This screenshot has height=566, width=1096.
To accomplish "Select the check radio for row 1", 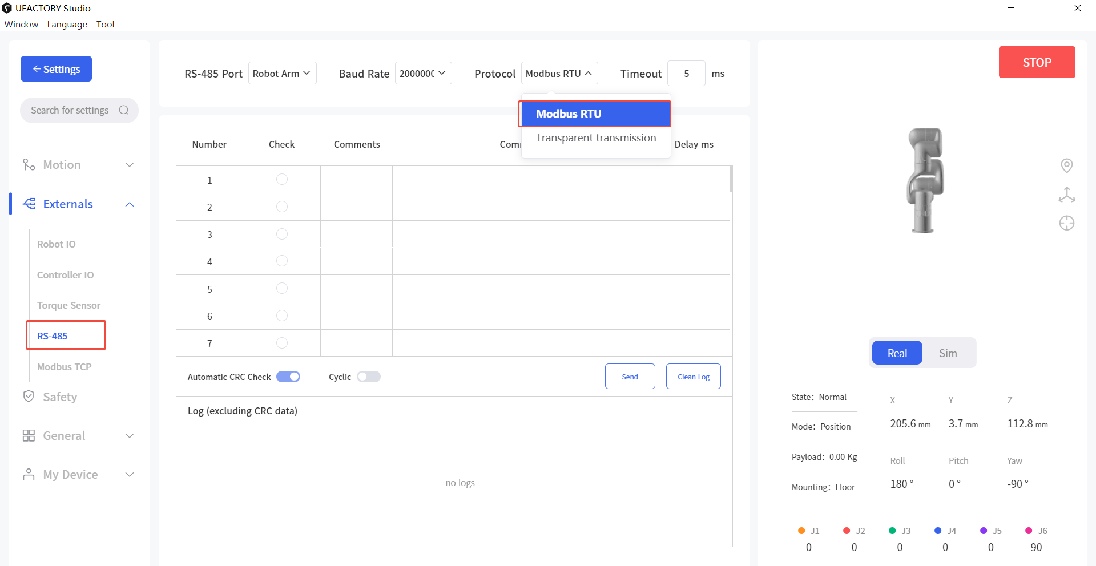I will [x=282, y=180].
